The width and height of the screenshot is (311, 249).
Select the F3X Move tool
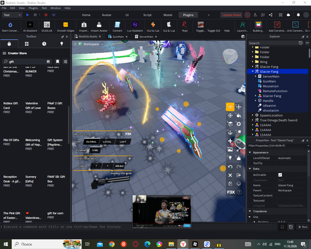click(230, 107)
